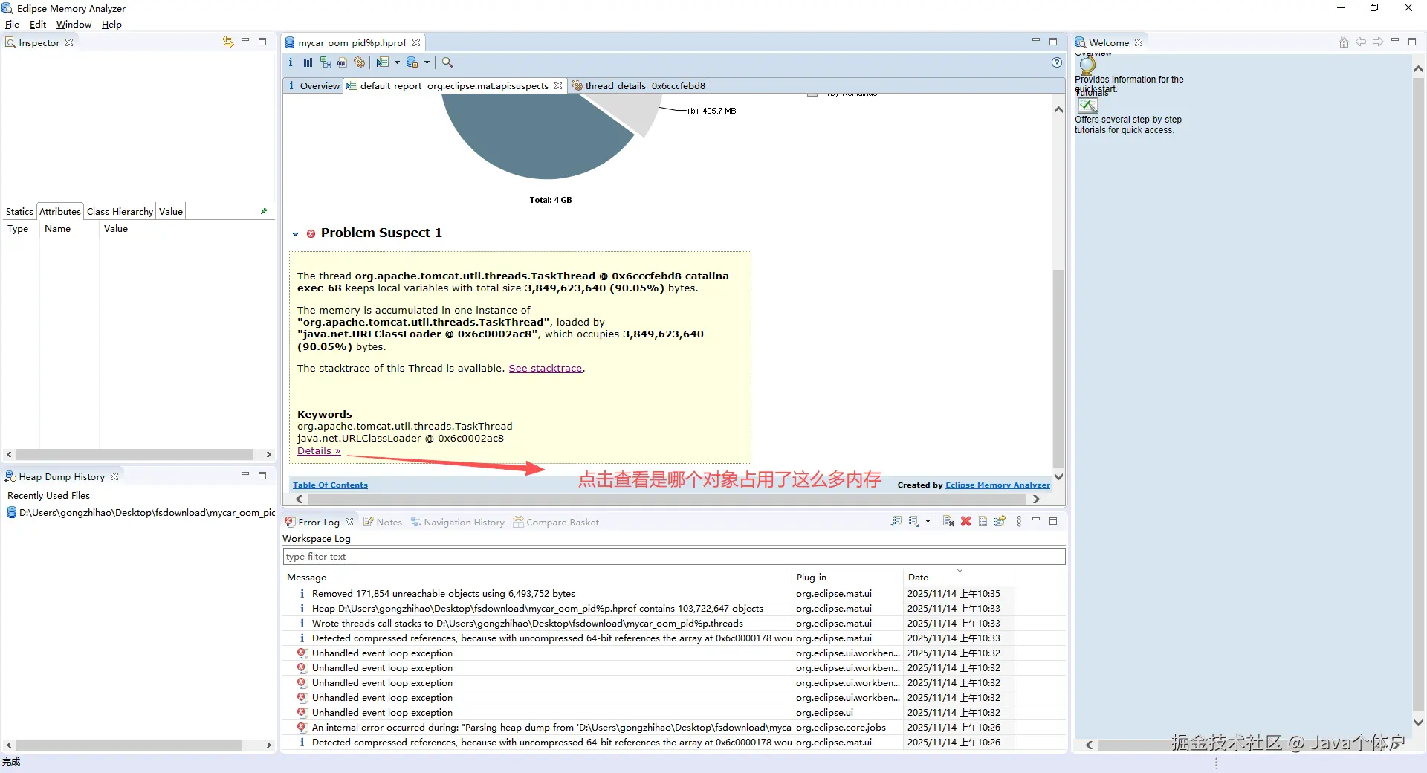Open the Details » link
This screenshot has width=1427, height=773.
319,450
